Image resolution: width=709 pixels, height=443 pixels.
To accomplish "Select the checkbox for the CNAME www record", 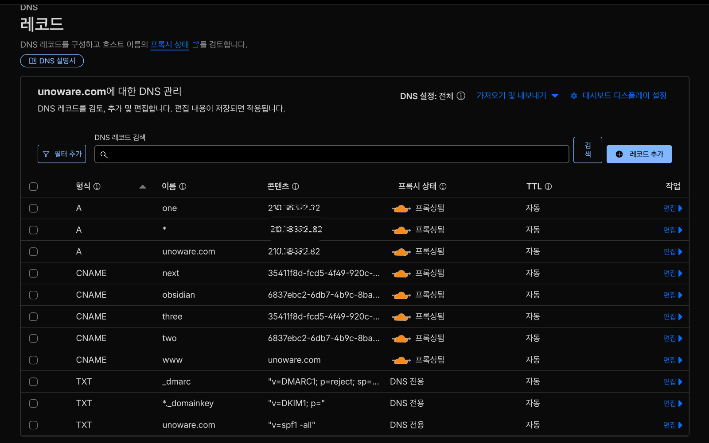I will [x=33, y=360].
